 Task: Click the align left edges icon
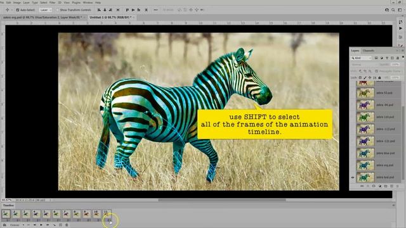[x=99, y=10]
